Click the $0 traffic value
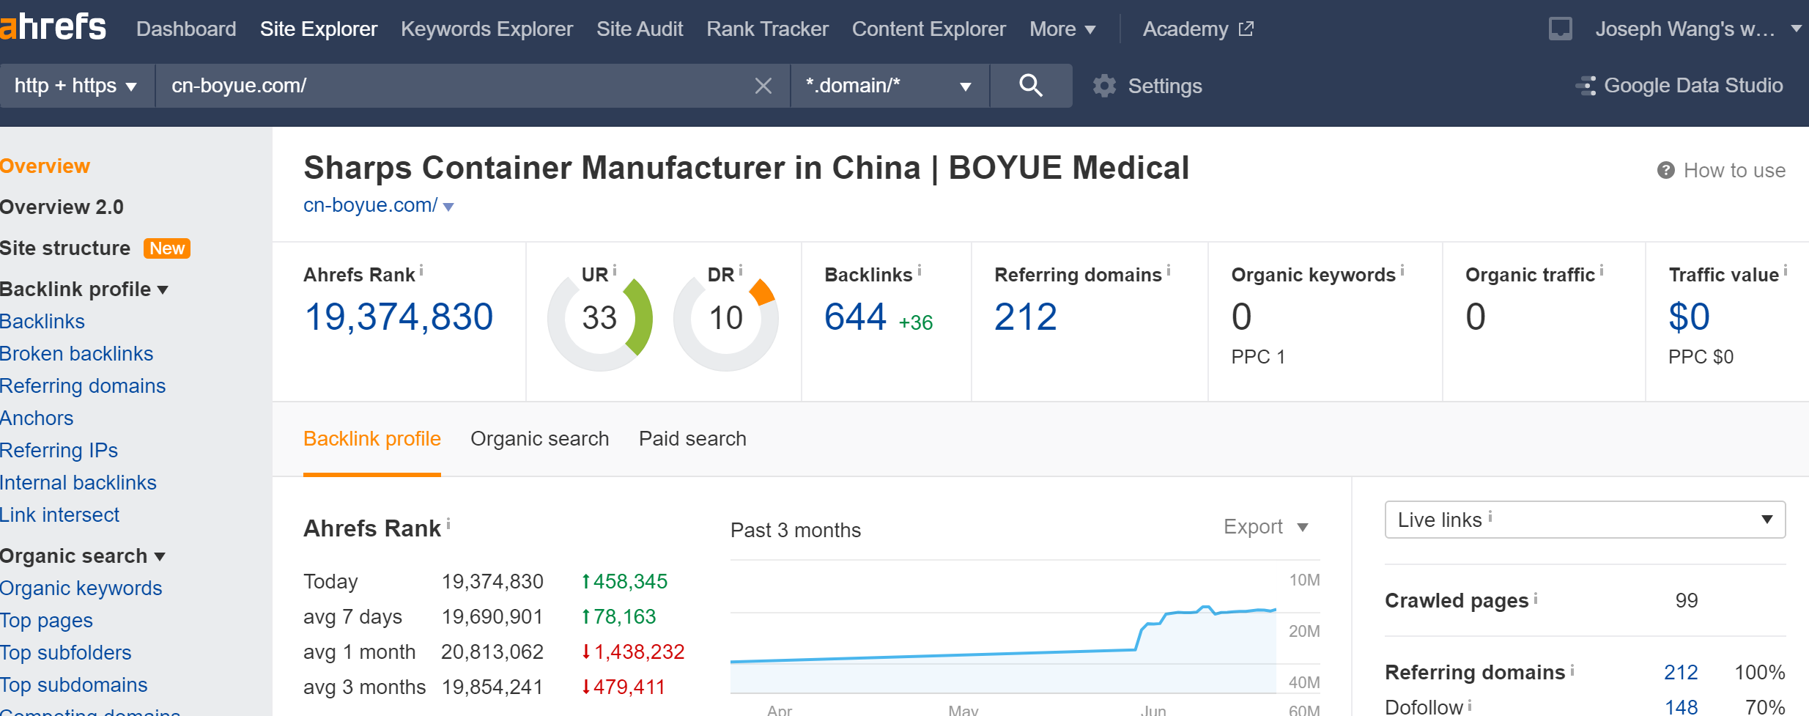 point(1689,317)
